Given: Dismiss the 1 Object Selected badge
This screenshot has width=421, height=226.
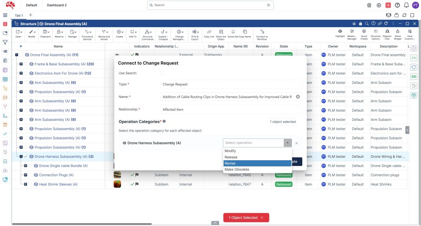Looking at the screenshot, I should pyautogui.click(x=262, y=218).
